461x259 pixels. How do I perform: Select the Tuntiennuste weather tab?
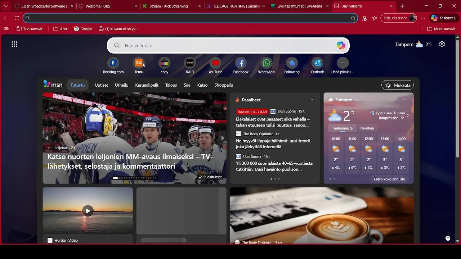(x=342, y=128)
